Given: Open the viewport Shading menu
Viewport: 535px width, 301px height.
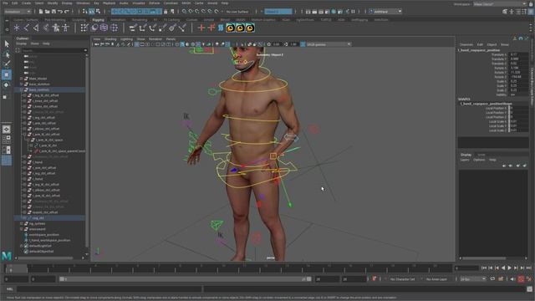Looking at the screenshot, I should (x=110, y=39).
